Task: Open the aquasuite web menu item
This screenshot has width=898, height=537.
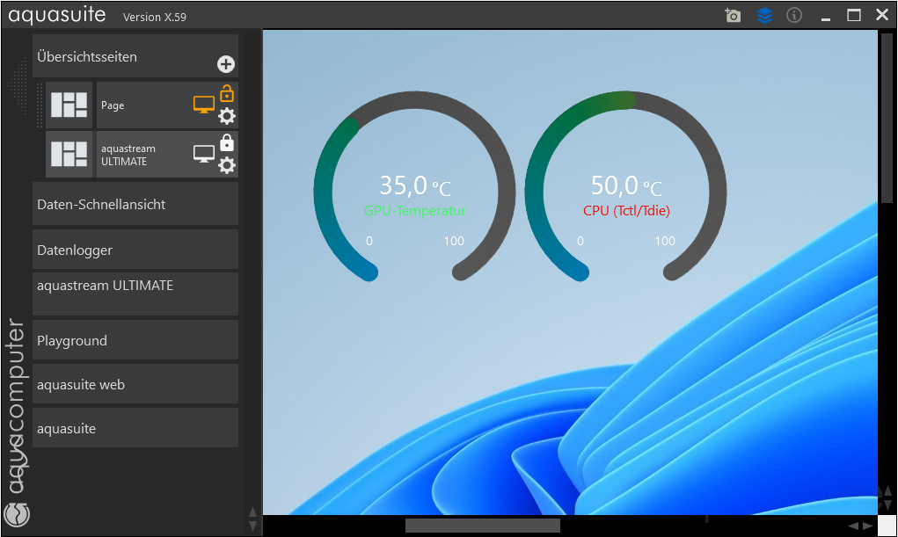Action: pos(135,384)
